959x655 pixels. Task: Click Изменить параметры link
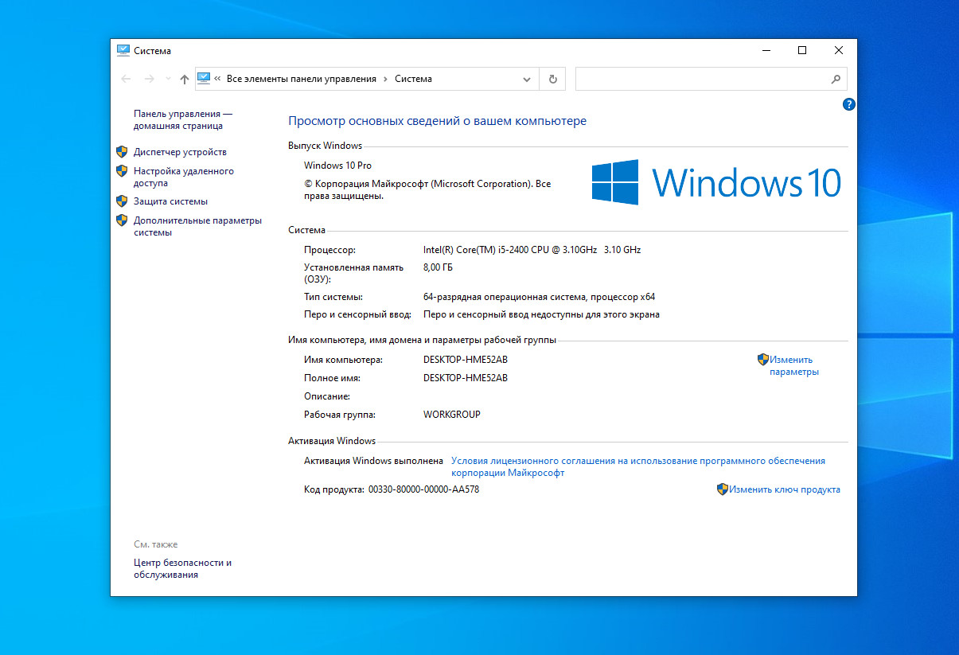(793, 365)
